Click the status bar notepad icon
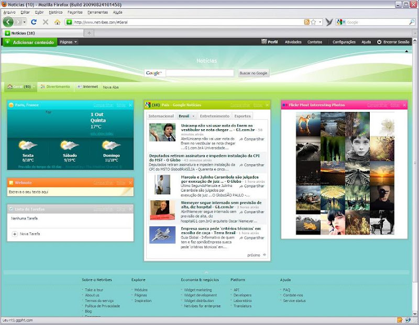The height and width of the screenshot is (325, 419). 400,320
